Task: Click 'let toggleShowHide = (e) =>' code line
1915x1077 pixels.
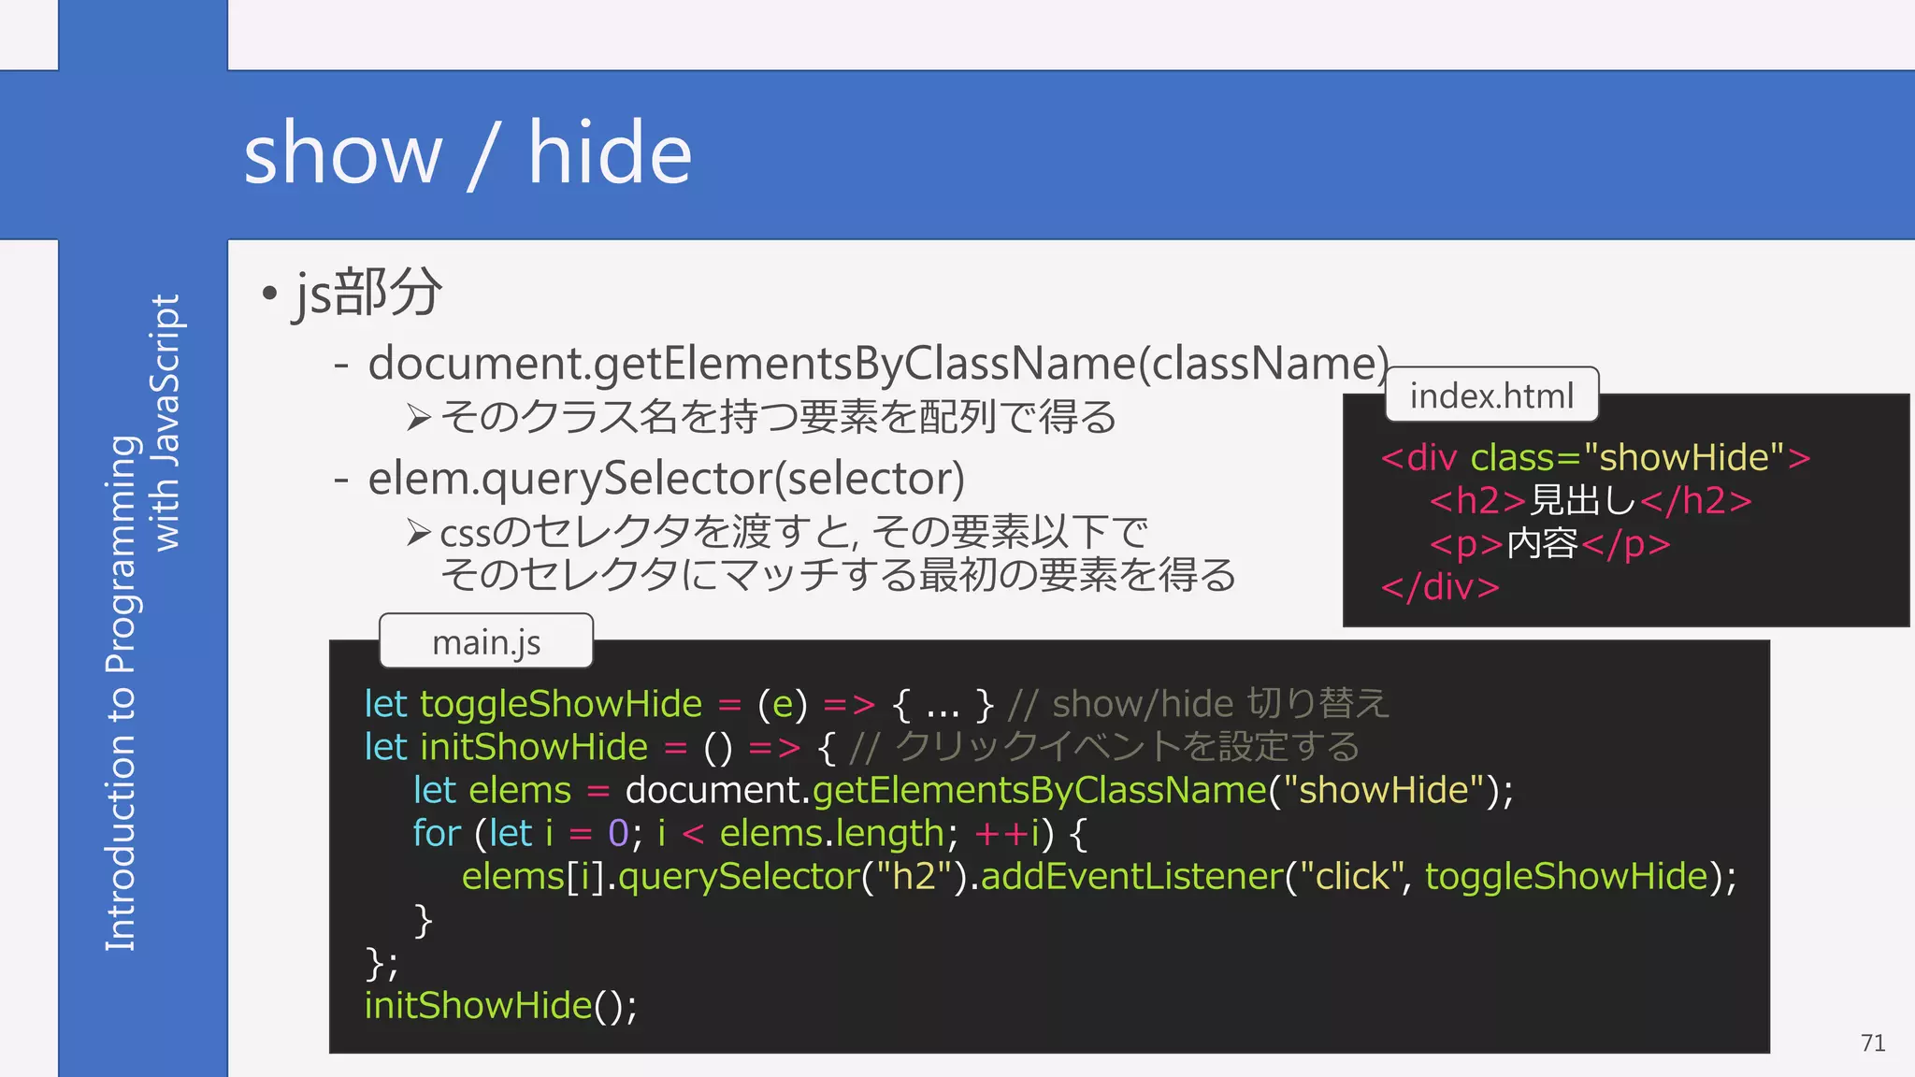Action: [620, 705]
